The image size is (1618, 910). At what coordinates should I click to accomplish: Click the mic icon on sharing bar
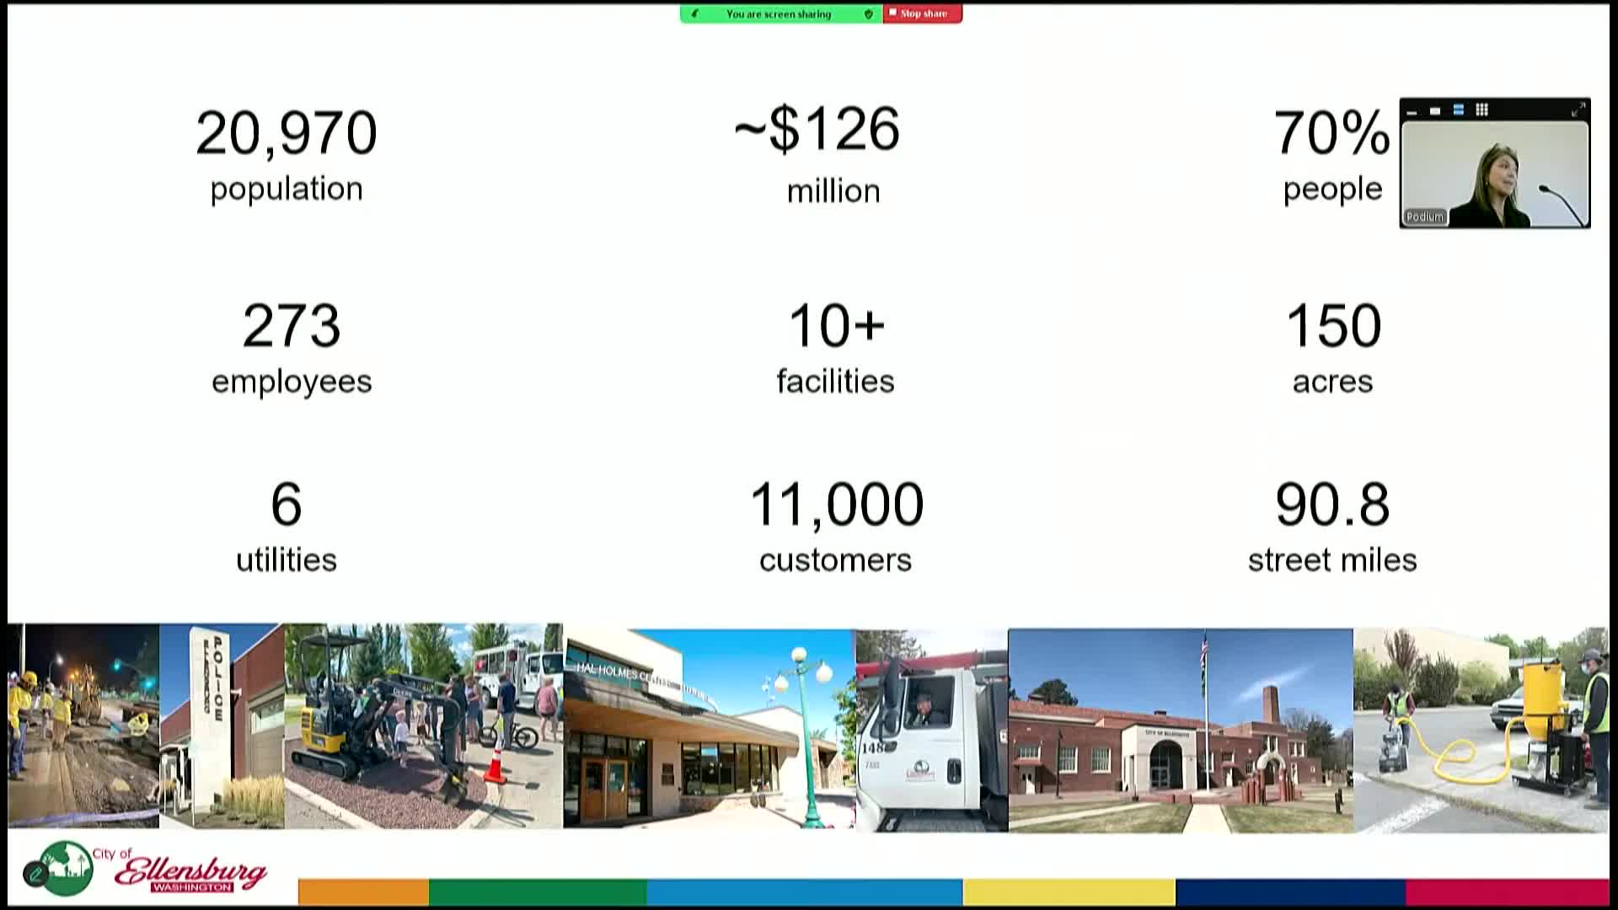(x=694, y=13)
